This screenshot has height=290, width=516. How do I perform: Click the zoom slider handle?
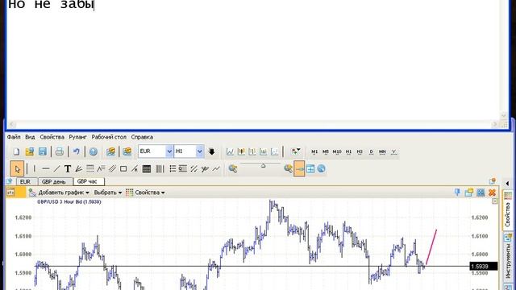tap(264, 166)
